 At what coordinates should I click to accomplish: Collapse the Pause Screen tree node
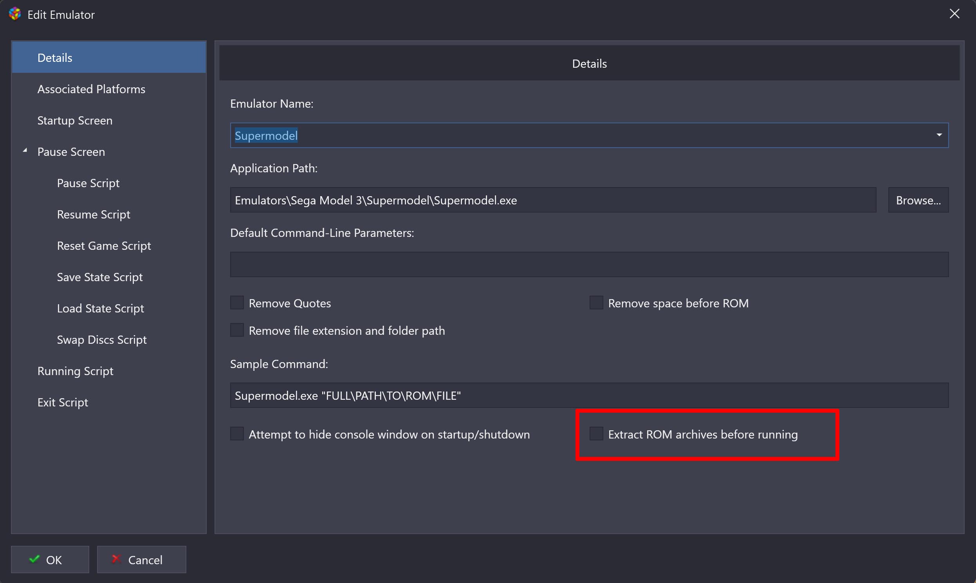coord(25,150)
